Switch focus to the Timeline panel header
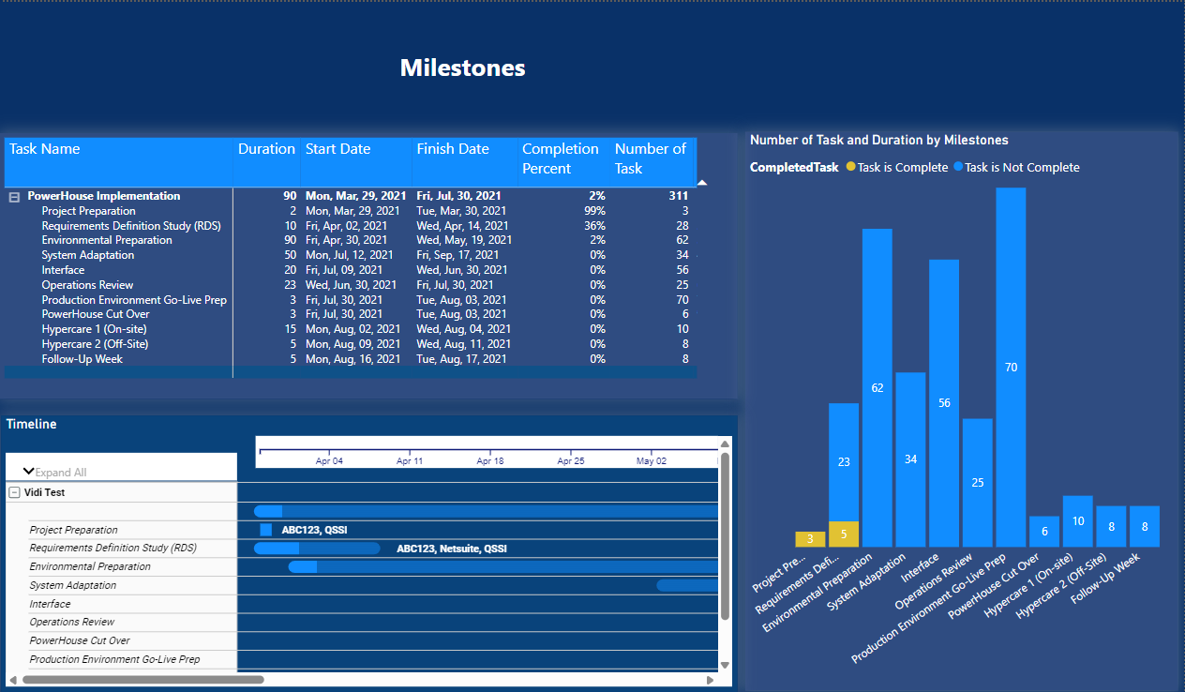The height and width of the screenshot is (692, 1185). pyautogui.click(x=31, y=424)
